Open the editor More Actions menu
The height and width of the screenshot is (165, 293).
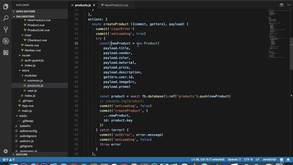289,5
